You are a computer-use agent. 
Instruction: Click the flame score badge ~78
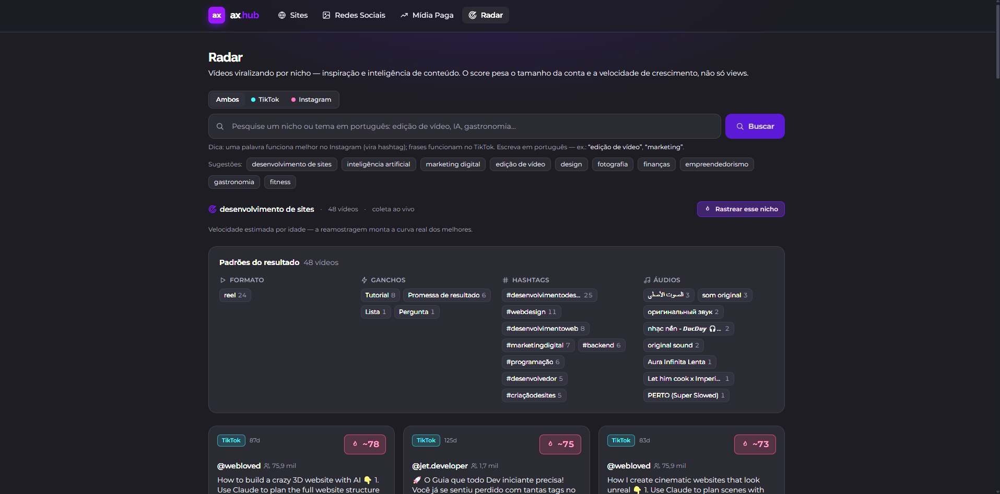(365, 444)
